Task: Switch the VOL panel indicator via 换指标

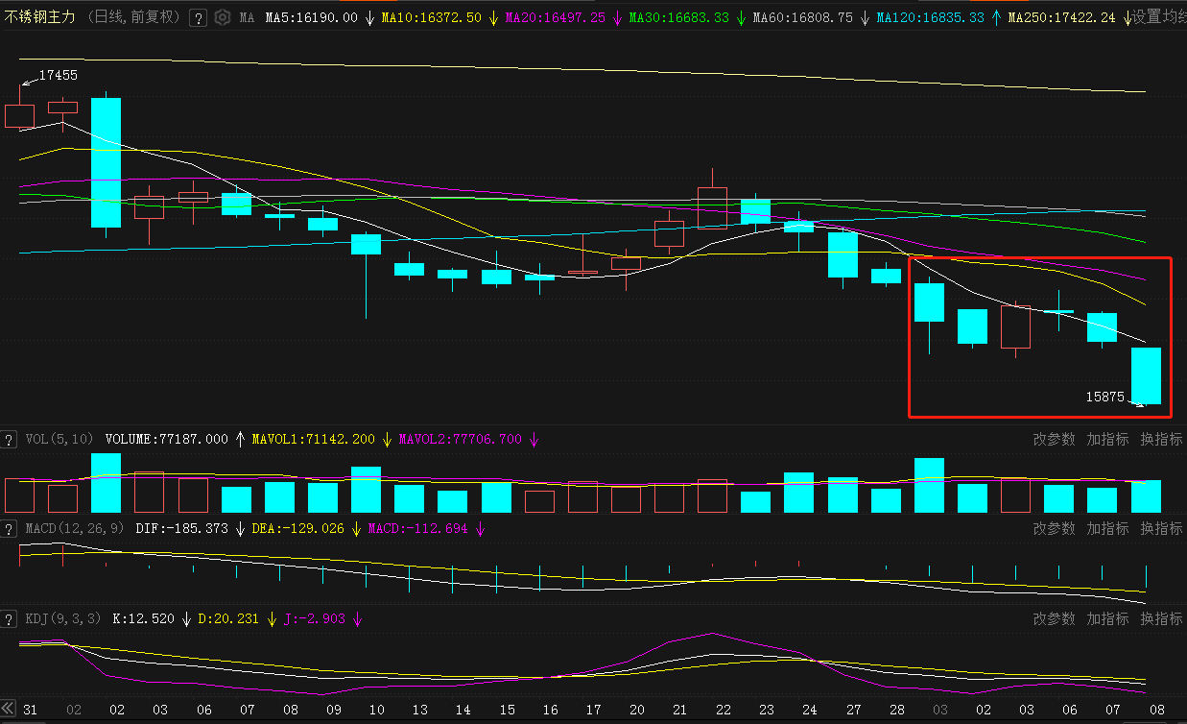Action: [x=1161, y=439]
